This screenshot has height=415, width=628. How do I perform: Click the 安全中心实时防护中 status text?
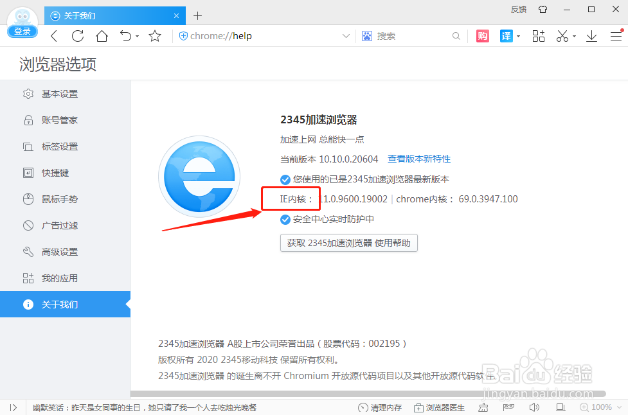pyautogui.click(x=333, y=219)
